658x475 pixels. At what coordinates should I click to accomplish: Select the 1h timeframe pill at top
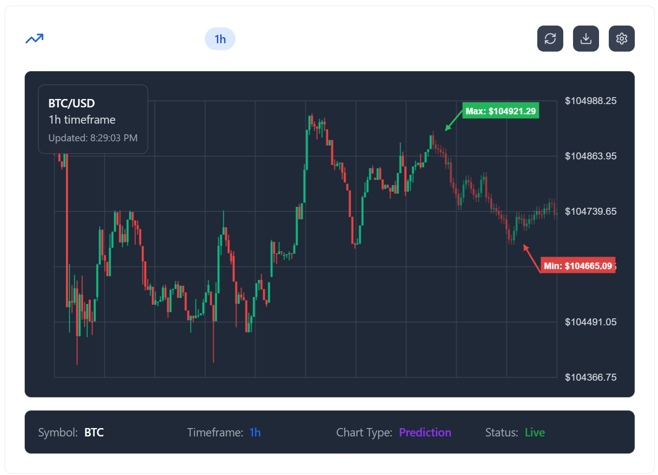point(220,39)
